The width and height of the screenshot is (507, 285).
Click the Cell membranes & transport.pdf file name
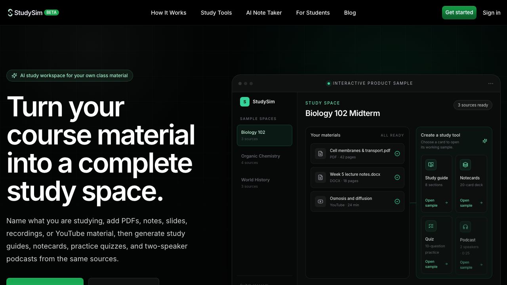[360, 150]
